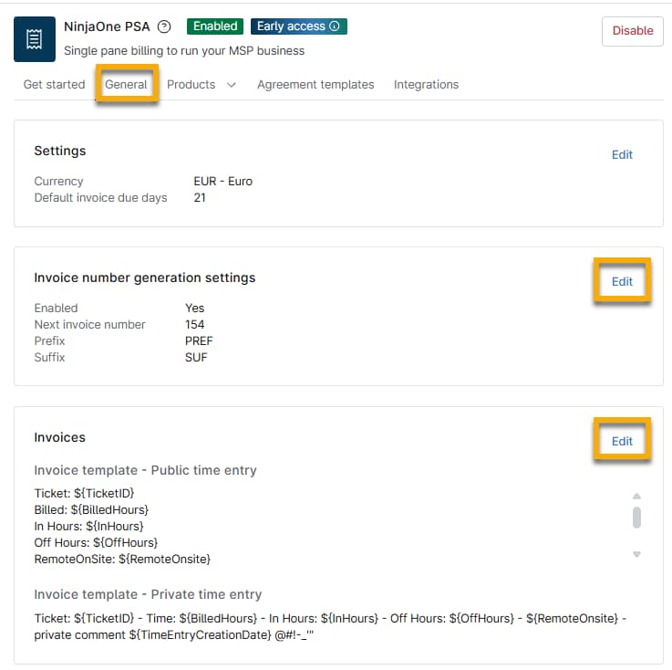672x670 pixels.
Task: Click the Public time entry scrollbar thumb
Action: pos(636,518)
